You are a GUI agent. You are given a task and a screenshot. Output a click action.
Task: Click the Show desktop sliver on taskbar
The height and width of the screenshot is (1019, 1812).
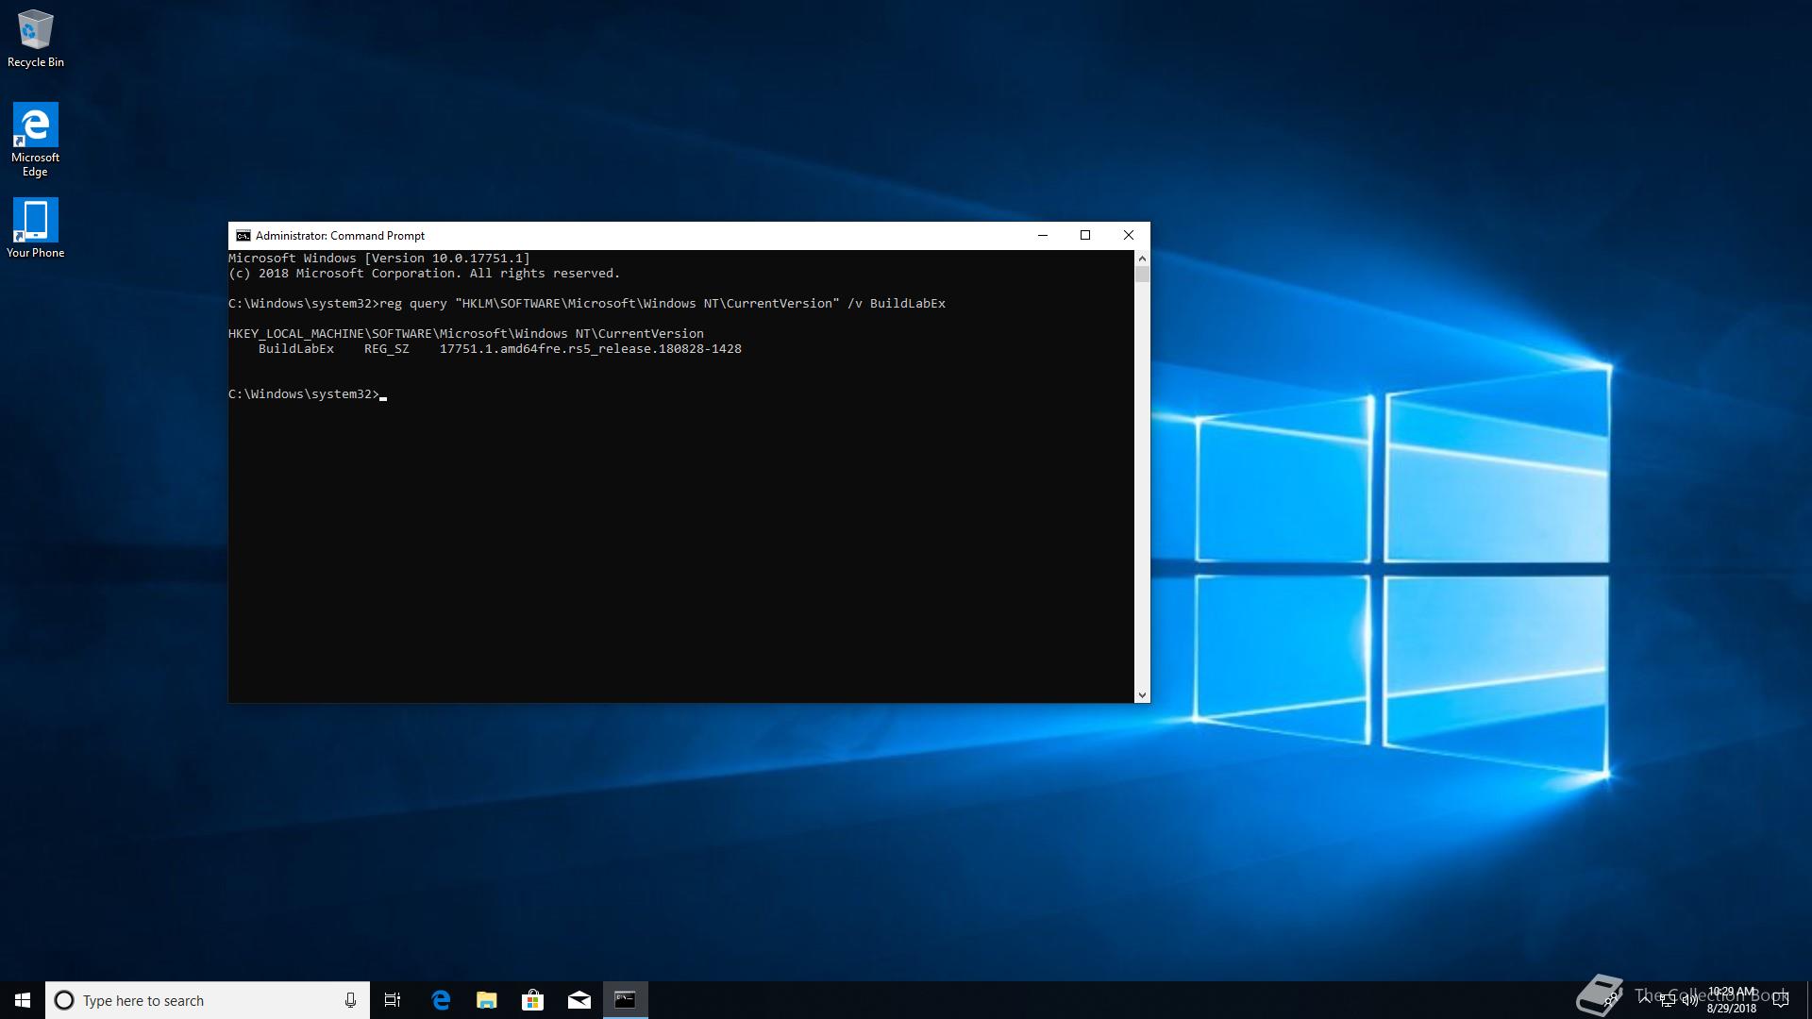point(1808,1000)
